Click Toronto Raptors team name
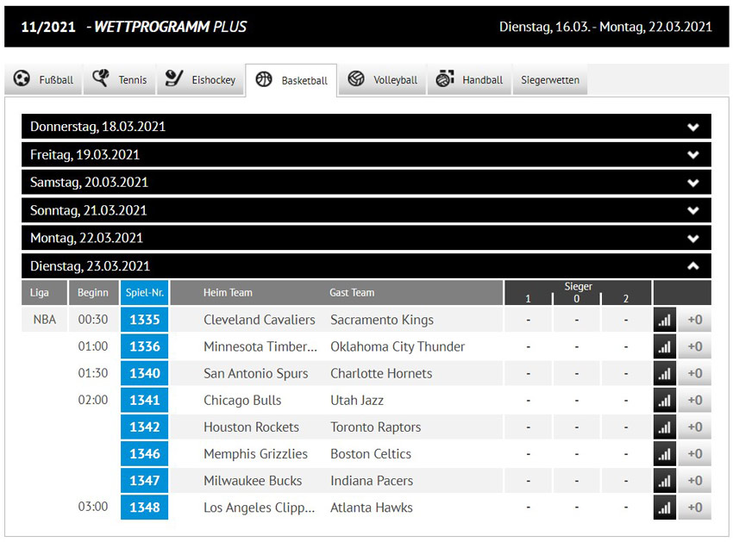Viewport: 733px width, 542px height. (x=375, y=427)
